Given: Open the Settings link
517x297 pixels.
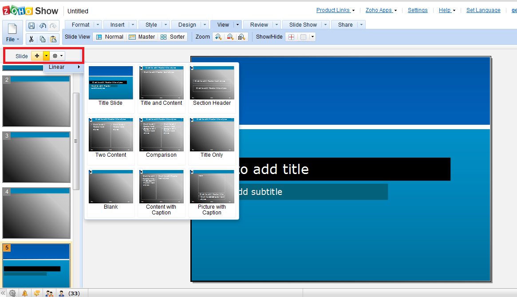Looking at the screenshot, I should [x=418, y=10].
